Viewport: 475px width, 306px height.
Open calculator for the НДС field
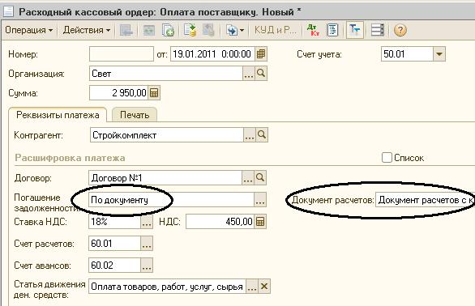click(260, 222)
